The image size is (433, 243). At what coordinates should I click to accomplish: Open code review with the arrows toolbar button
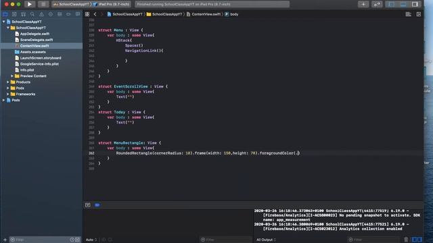[377, 4]
